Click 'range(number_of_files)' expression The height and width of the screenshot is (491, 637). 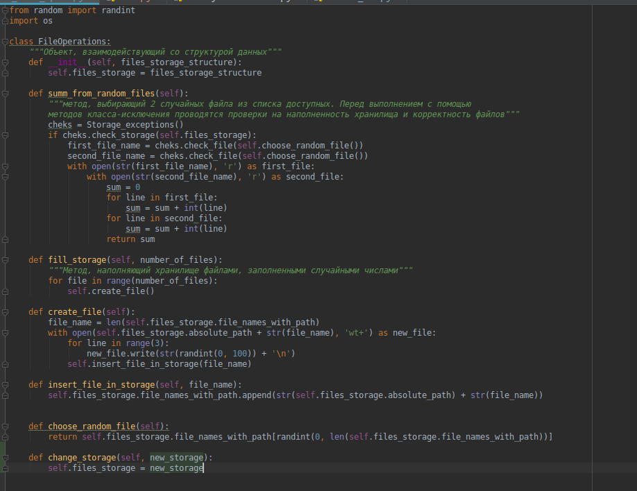pyautogui.click(x=159, y=281)
